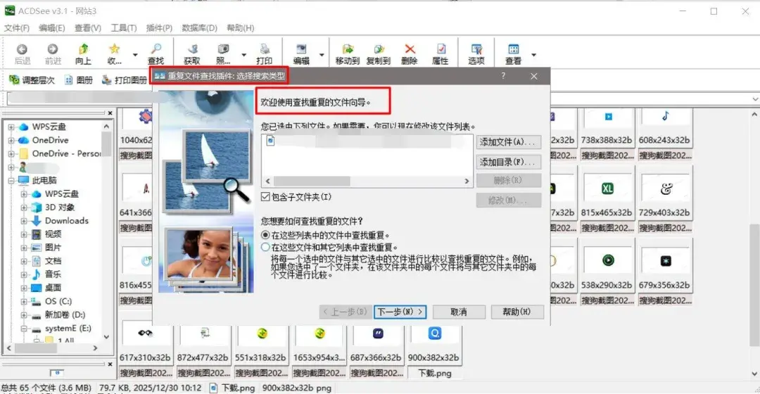The image size is (760, 394).
Task: Click the Copy To (复制到) icon
Action: tap(379, 53)
